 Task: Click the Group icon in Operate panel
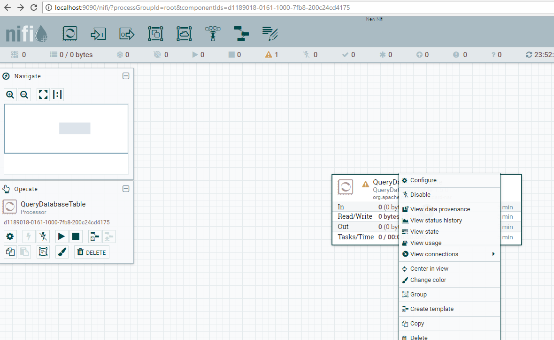tap(43, 252)
